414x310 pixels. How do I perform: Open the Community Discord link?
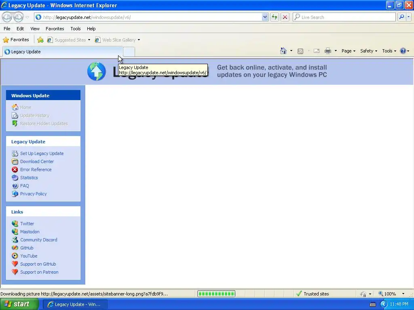[x=38, y=240]
